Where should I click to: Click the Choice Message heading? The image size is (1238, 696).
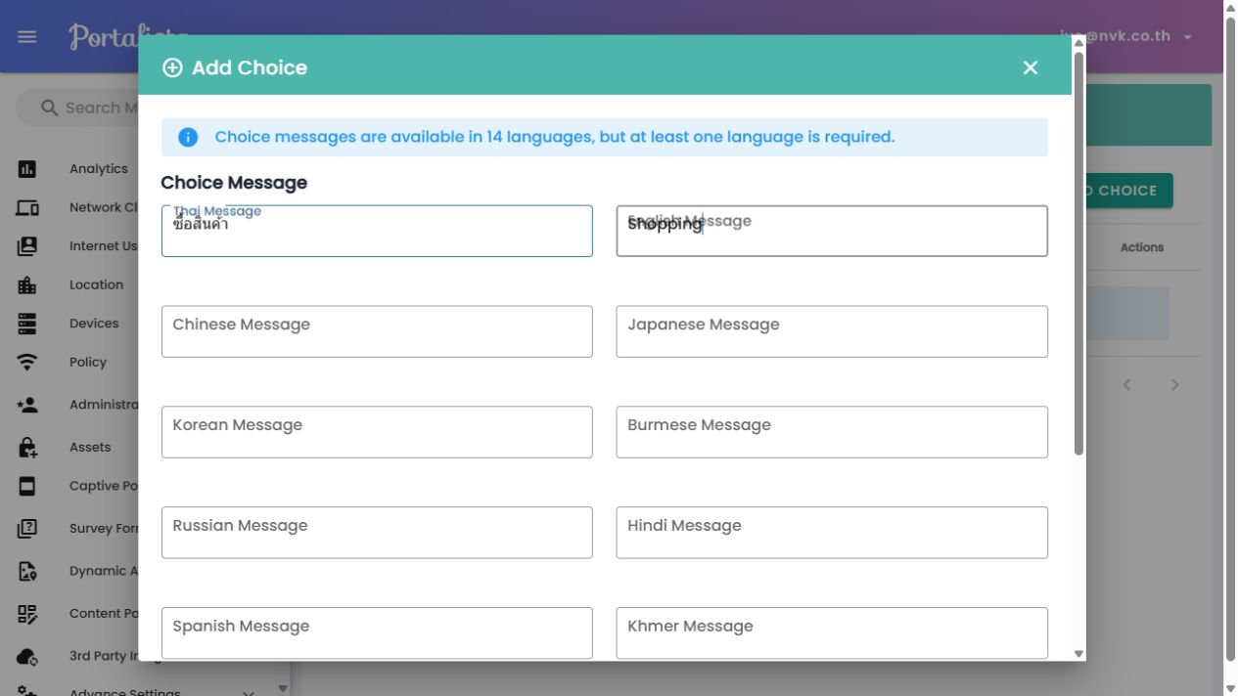pos(234,183)
